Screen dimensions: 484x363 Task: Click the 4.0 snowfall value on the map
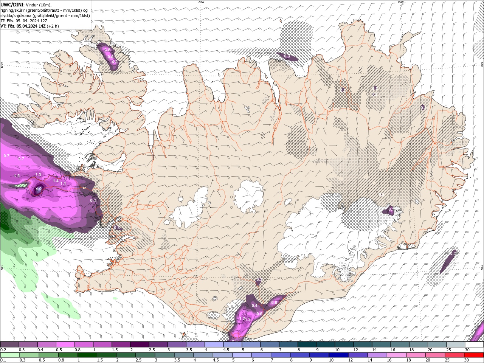point(39,188)
